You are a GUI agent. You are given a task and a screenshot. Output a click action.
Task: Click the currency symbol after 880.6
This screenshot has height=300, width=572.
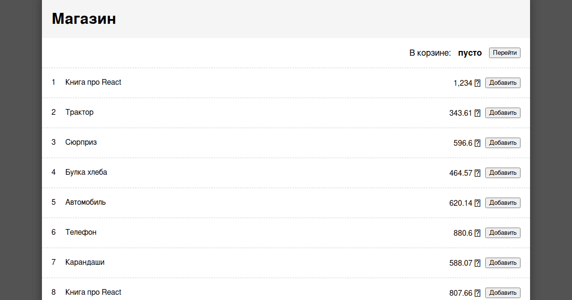pos(478,233)
